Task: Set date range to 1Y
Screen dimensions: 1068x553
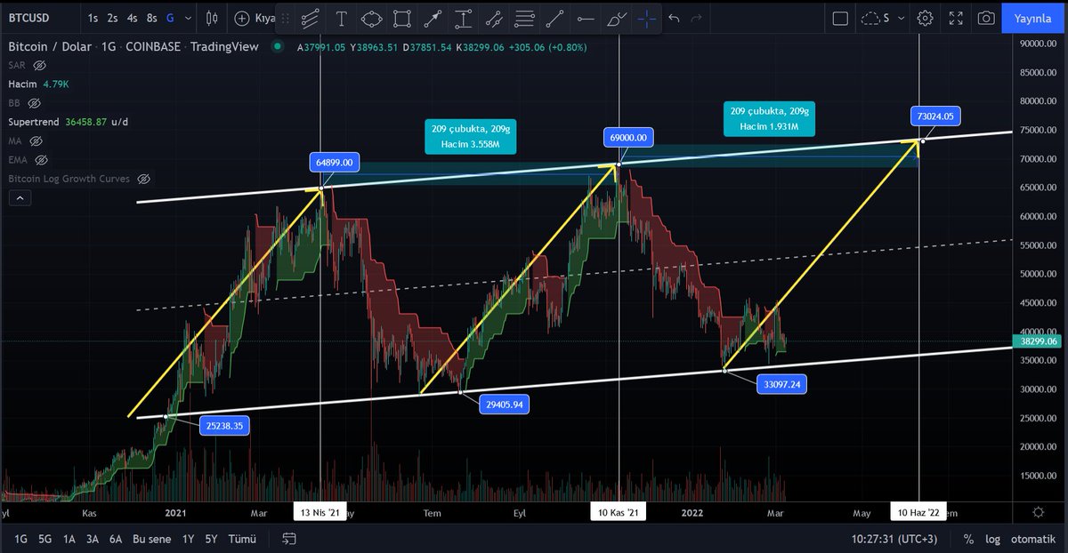Action: (188, 539)
